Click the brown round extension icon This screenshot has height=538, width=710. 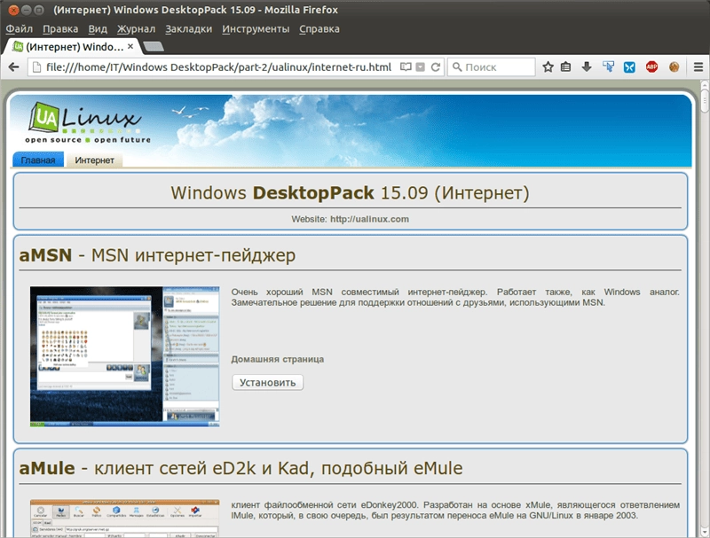click(674, 66)
